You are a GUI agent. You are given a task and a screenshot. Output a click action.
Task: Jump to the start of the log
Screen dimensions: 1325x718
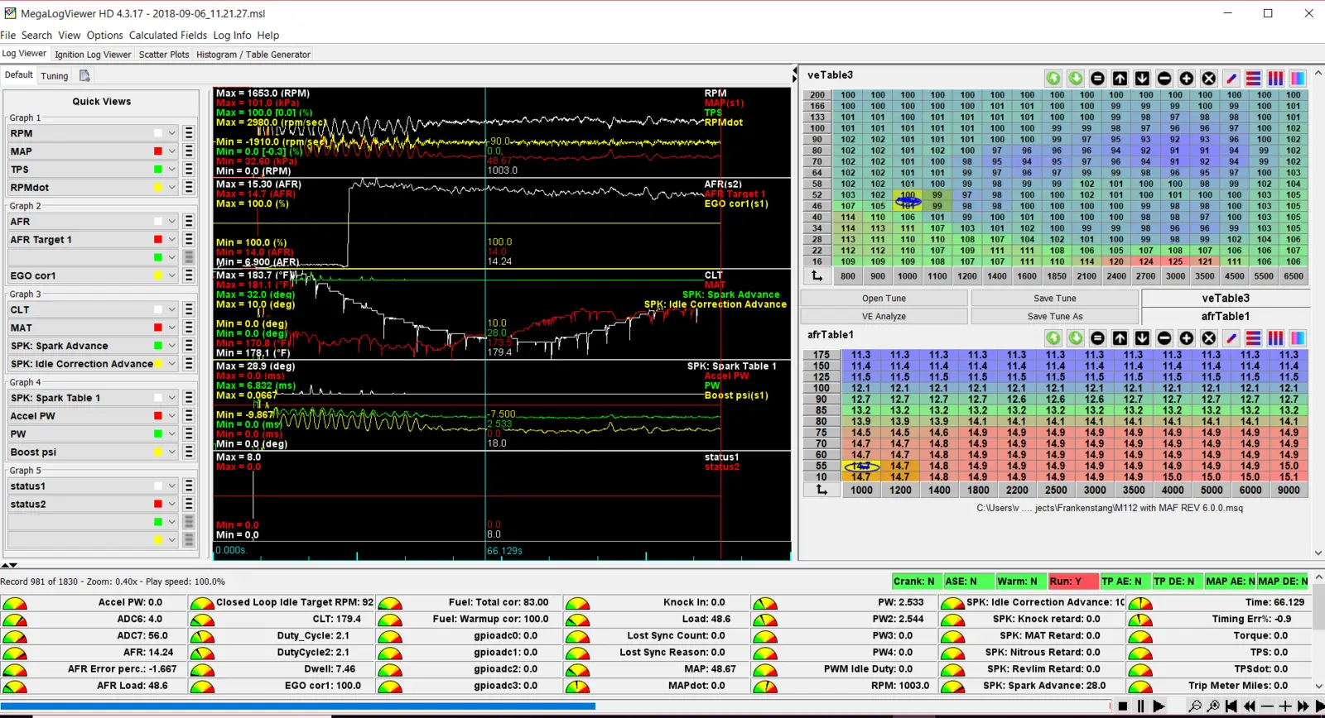pos(1231,706)
